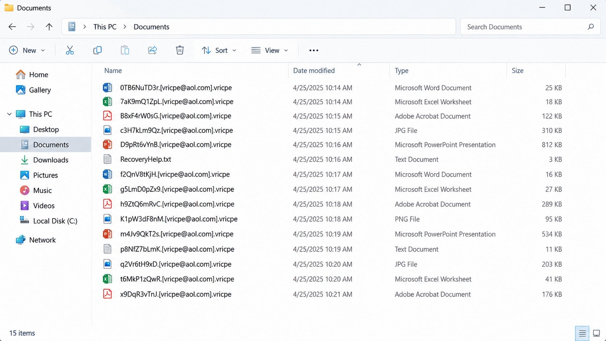Click the 15 items status text
This screenshot has height=341, width=606.
(22, 333)
